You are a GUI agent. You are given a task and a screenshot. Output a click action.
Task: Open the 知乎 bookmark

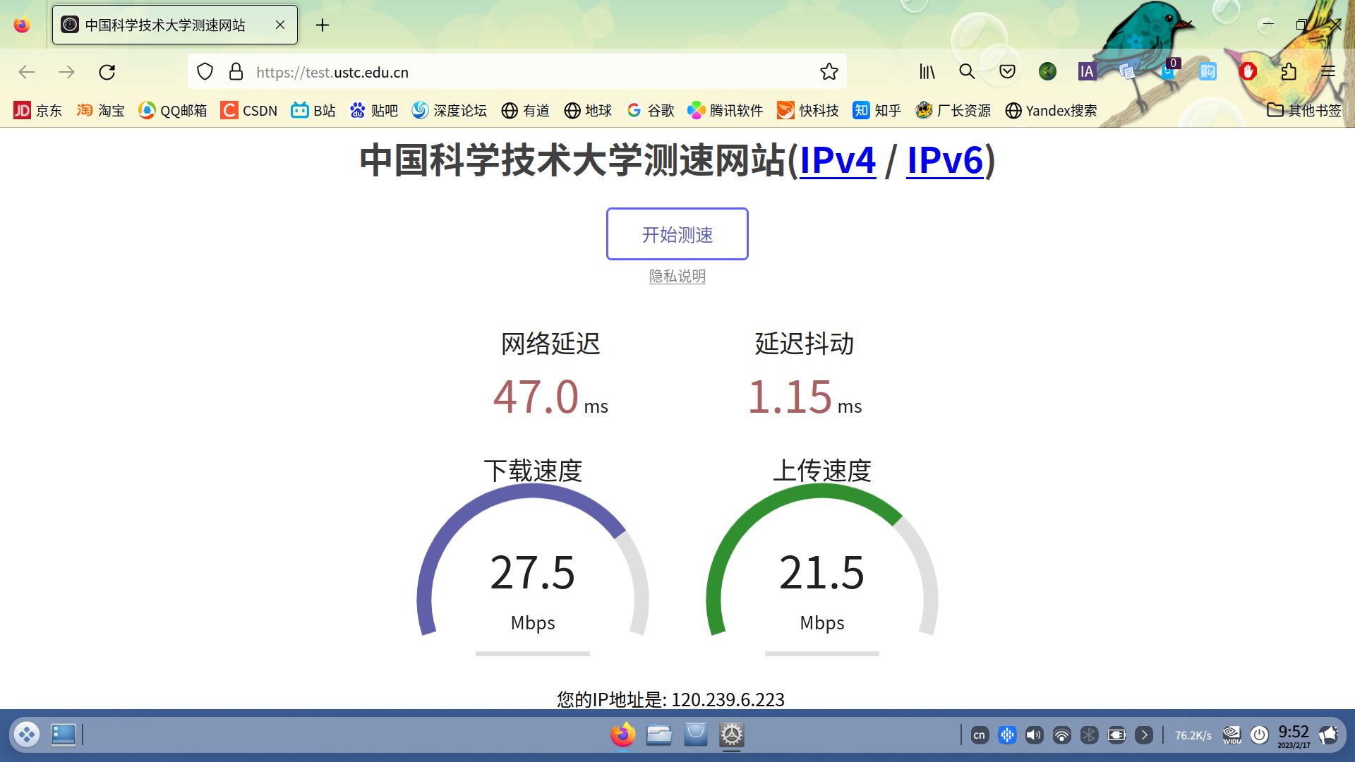pyautogui.click(x=877, y=110)
